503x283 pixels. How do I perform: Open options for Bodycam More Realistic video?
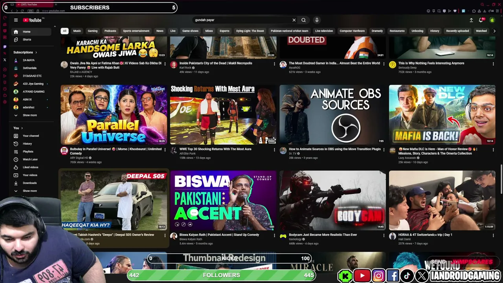click(384, 235)
